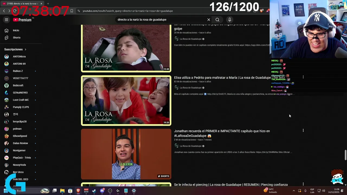Open the VEGETTA777 channel
Image resolution: width=347 pixels, height=195 pixels.
pos(21,78)
